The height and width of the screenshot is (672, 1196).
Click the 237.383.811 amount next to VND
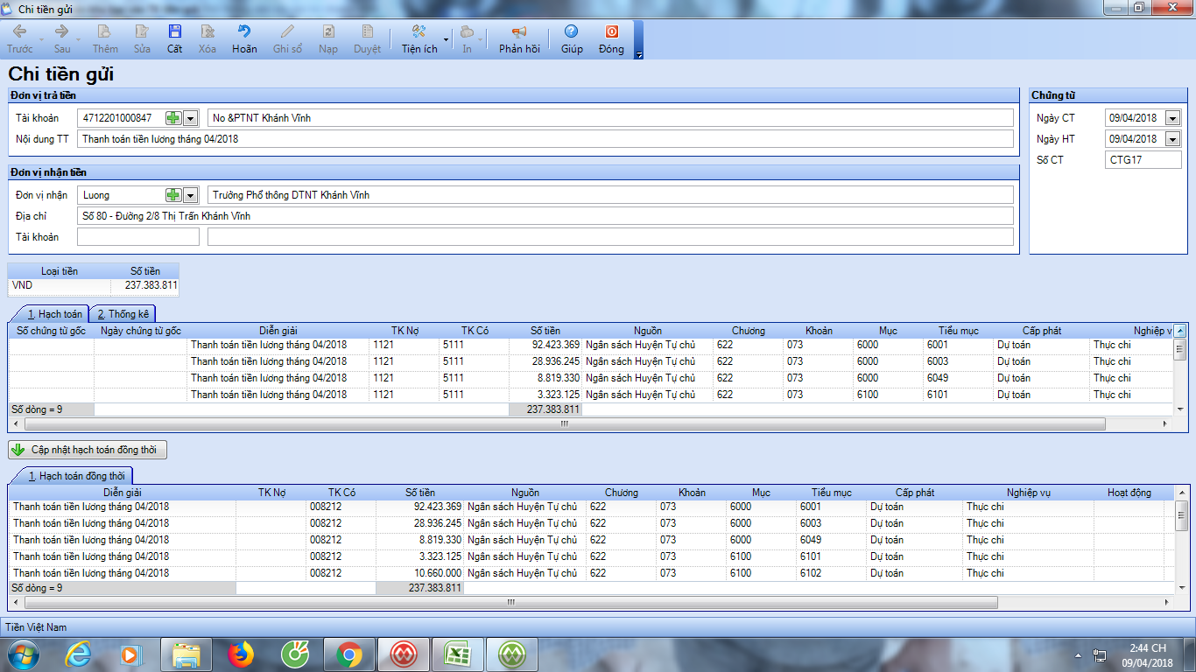144,285
